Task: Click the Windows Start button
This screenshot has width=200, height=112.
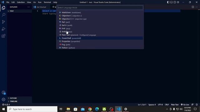Action: [3, 109]
